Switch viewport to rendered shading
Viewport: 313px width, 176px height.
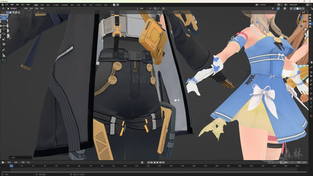[x=303, y=9]
